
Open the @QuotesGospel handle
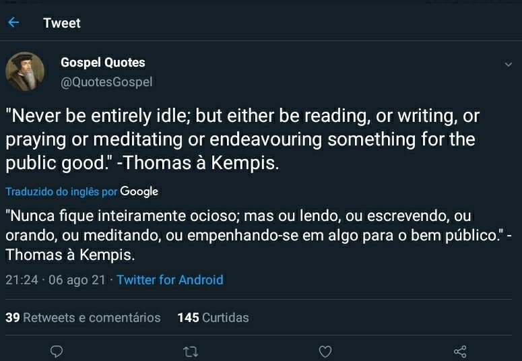(x=106, y=82)
